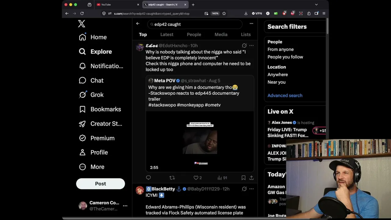The width and height of the screenshot is (391, 220).
Task: Open the more menu on BlackBetty's post
Action: tap(251, 189)
